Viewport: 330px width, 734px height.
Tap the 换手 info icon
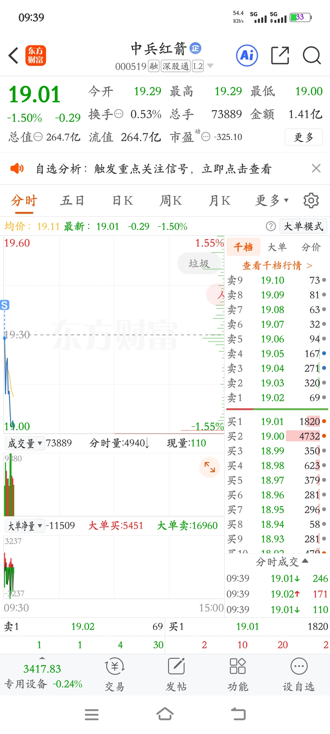(x=119, y=114)
